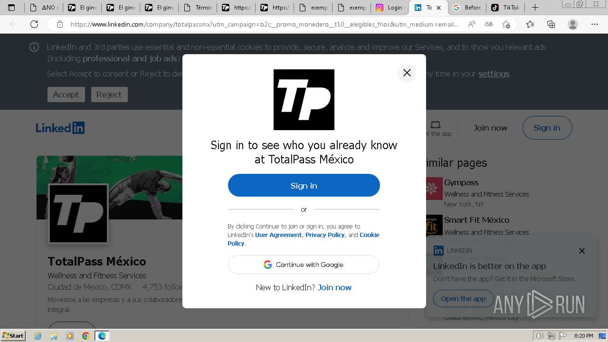Accept LinkedIn cookies
Image resolution: width=608 pixels, height=342 pixels.
66,95
